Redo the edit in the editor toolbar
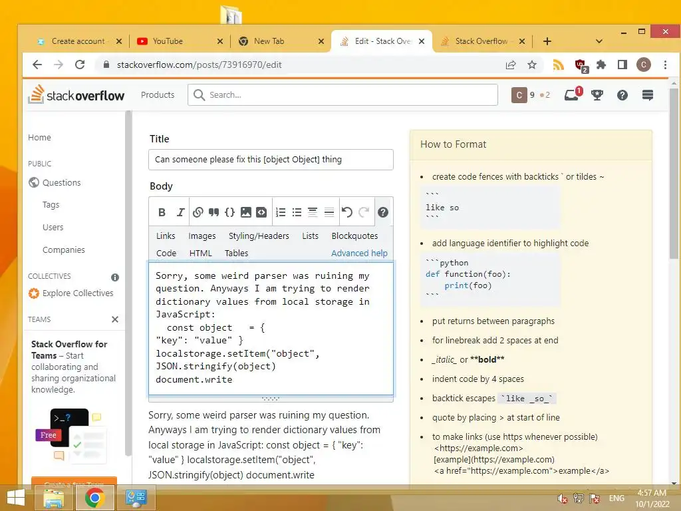681x511 pixels. [364, 212]
